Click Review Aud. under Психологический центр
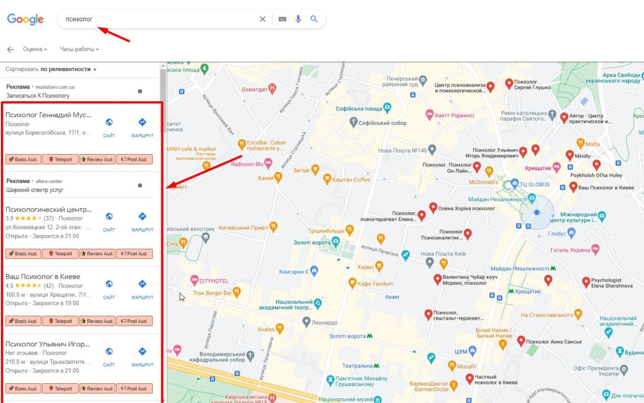 pyautogui.click(x=97, y=254)
